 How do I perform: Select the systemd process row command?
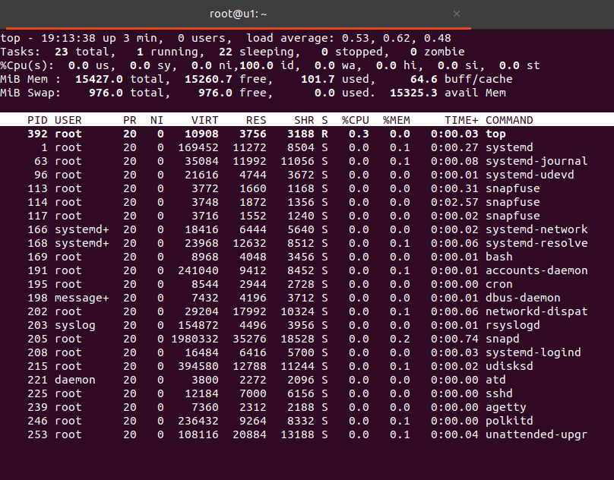509,147
